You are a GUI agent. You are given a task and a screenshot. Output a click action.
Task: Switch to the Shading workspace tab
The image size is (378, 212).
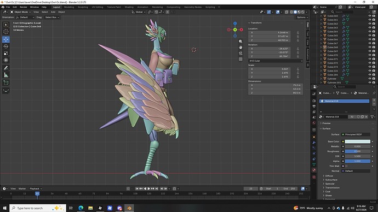(129, 7)
